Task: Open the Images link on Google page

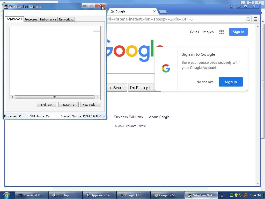Action: (x=208, y=32)
